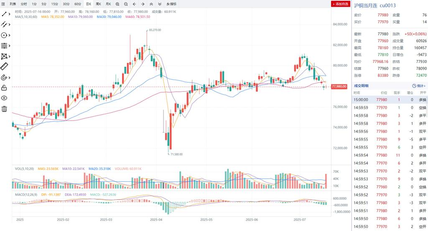Click the MA5: 78,352.00 legend label

pos(53,17)
